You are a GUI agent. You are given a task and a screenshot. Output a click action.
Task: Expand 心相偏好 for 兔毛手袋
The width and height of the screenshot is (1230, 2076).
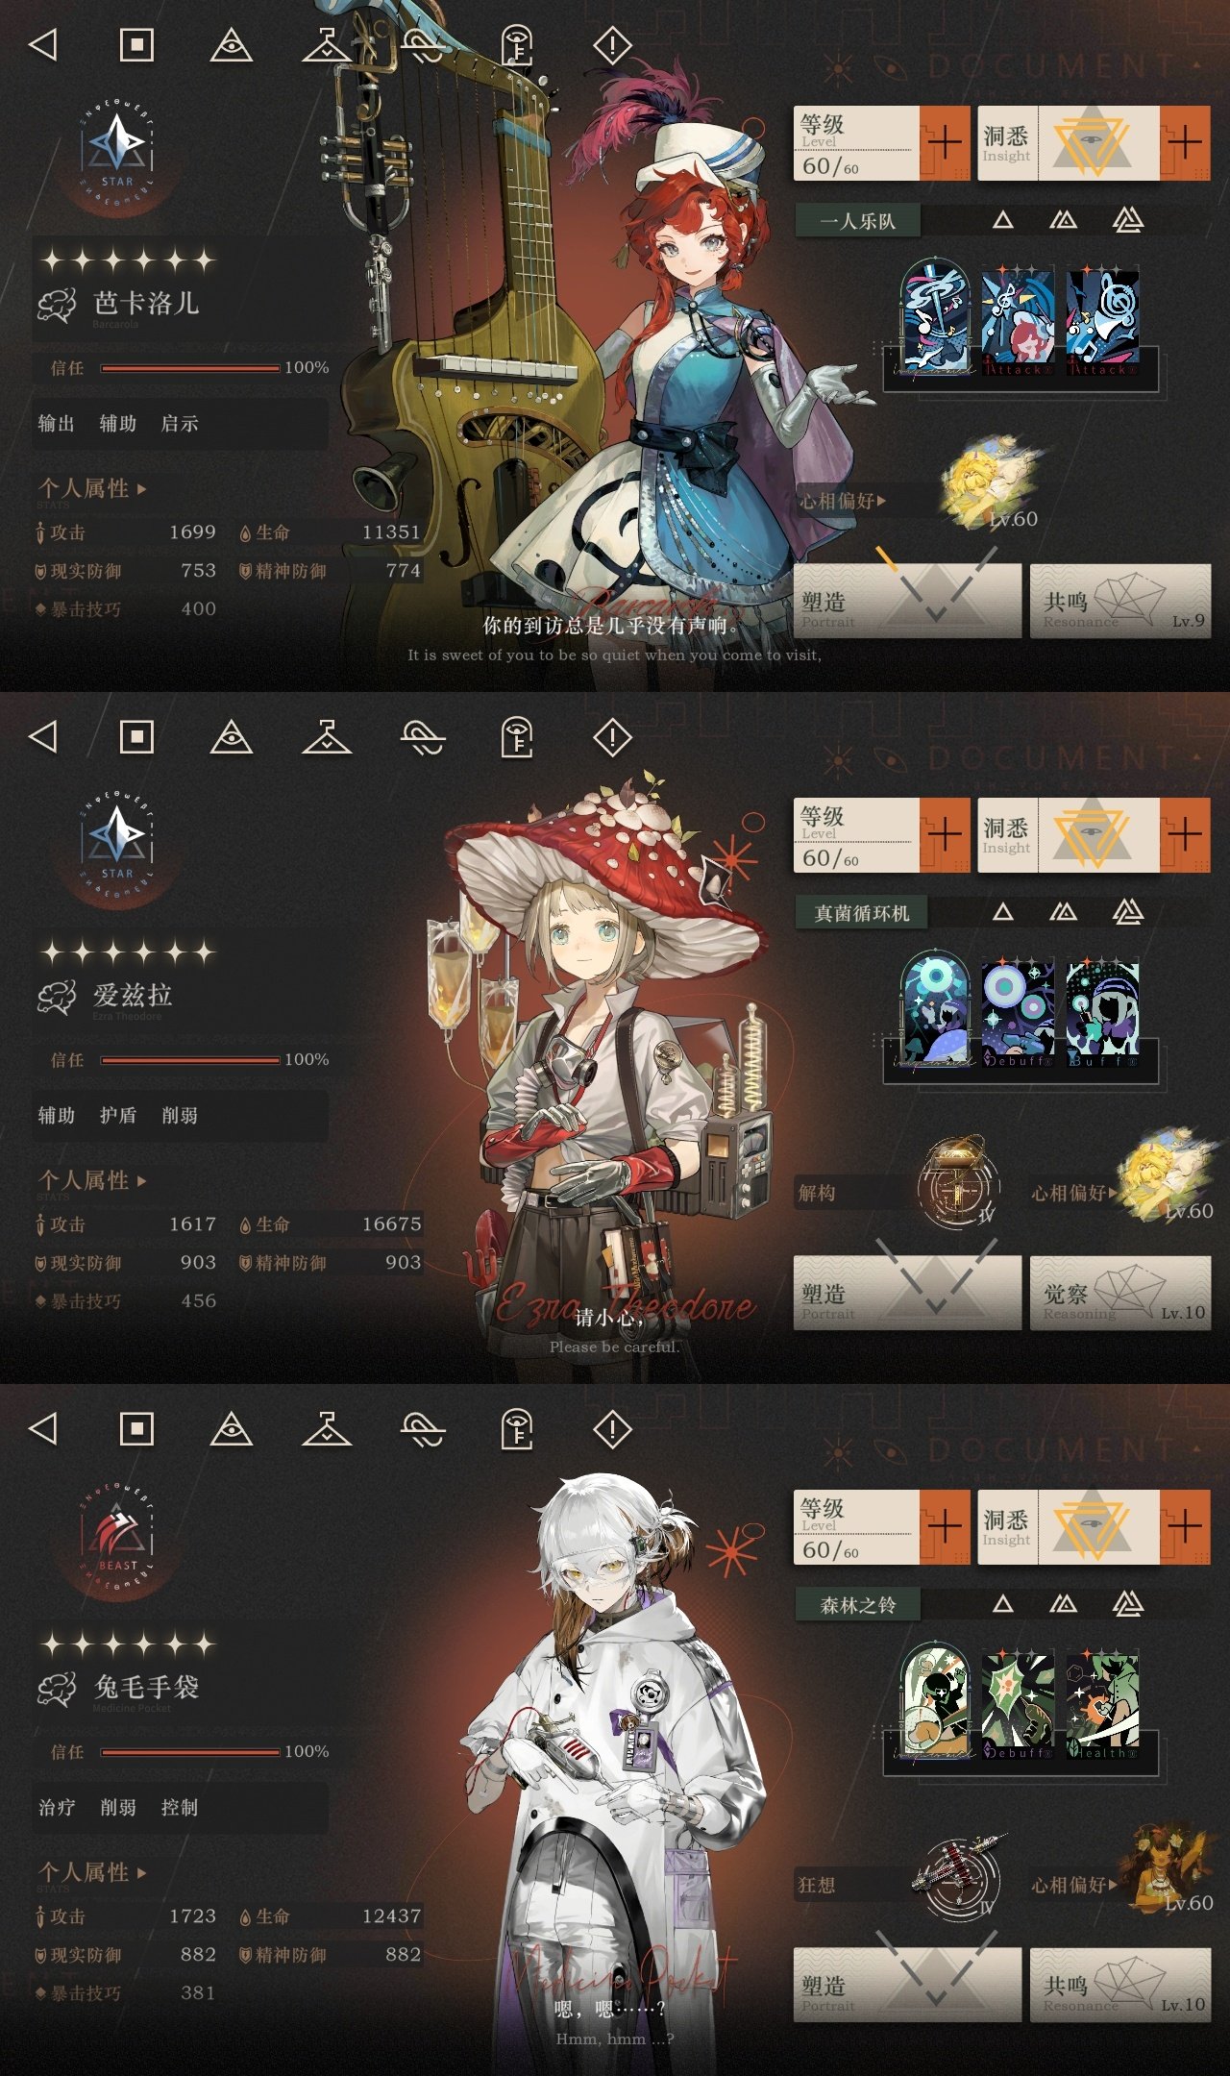(1074, 1885)
